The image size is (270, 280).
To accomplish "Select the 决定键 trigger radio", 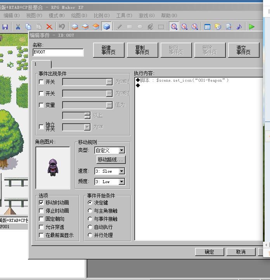I will click(x=90, y=203).
